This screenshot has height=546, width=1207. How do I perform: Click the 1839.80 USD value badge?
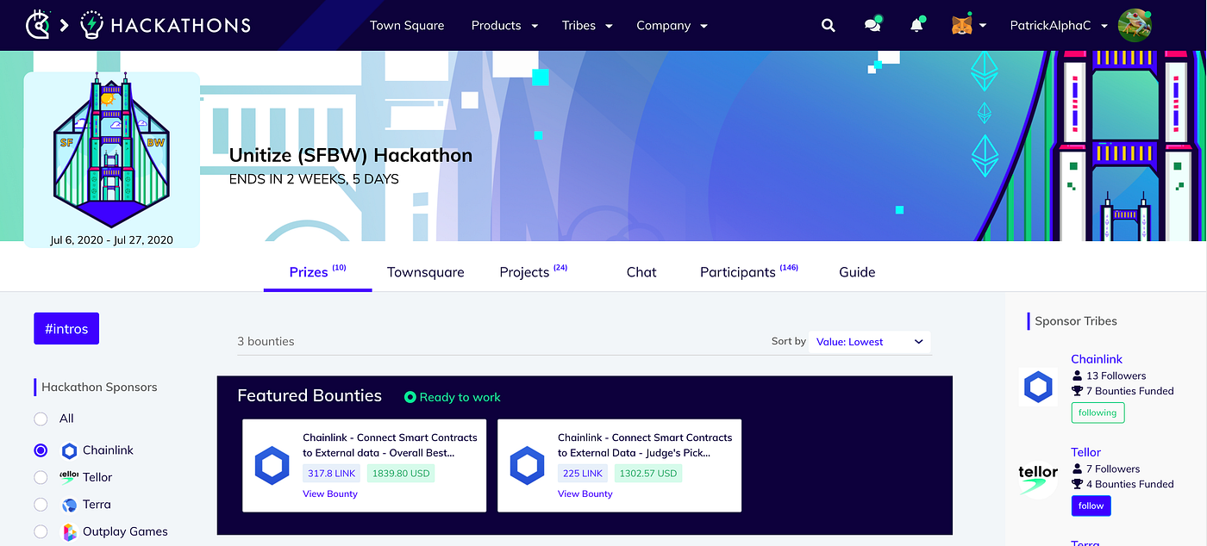click(401, 474)
